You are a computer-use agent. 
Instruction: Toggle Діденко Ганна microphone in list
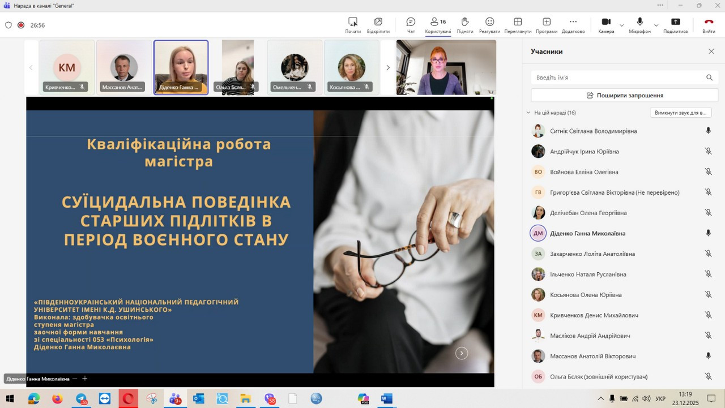(708, 233)
